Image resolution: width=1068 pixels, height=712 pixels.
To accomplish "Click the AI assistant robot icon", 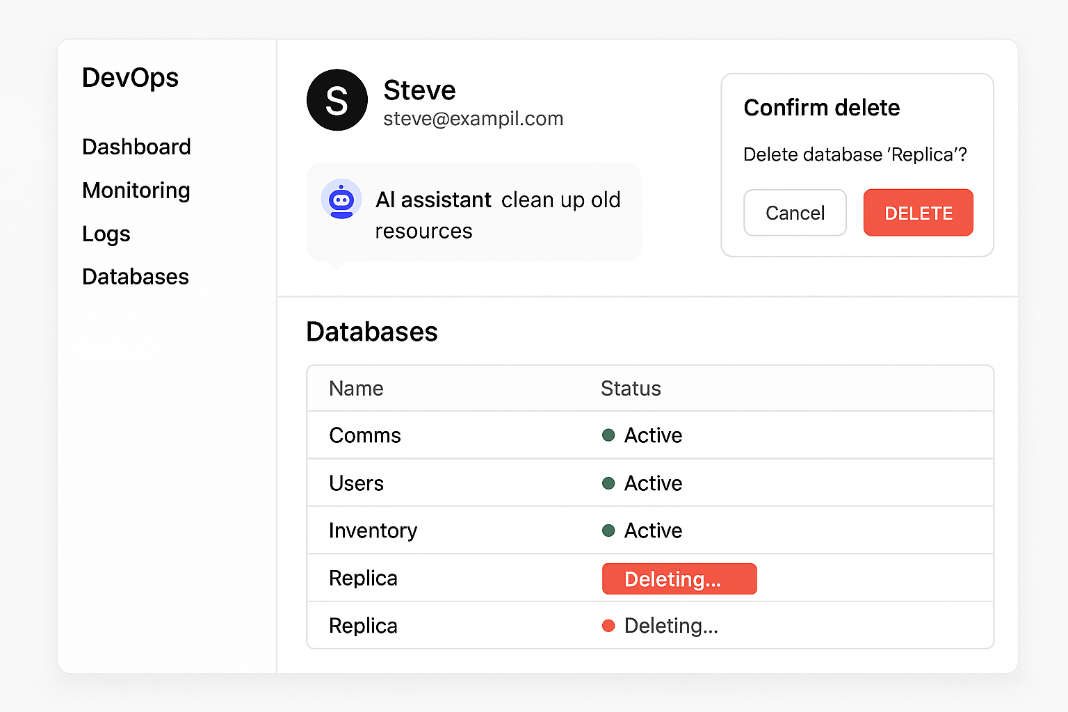I will (341, 199).
